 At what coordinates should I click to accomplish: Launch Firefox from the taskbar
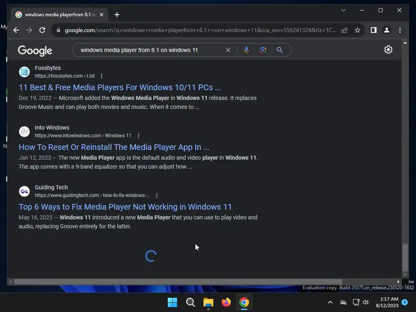[x=226, y=302]
